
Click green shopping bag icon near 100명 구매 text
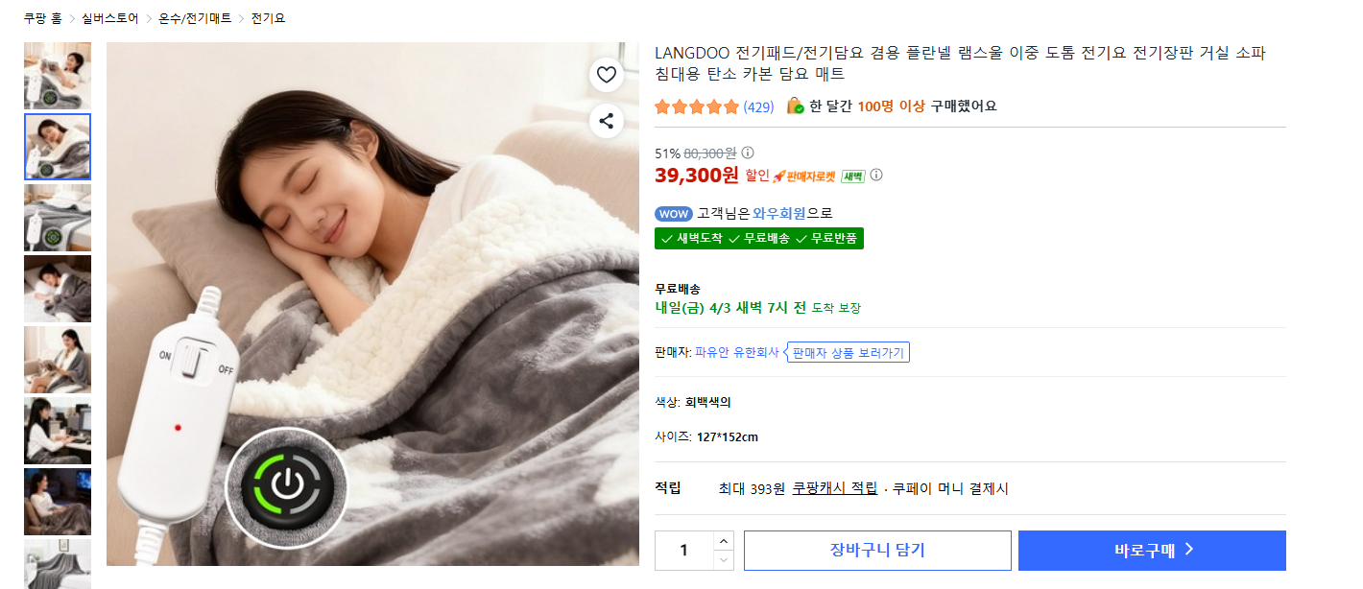[x=795, y=106]
